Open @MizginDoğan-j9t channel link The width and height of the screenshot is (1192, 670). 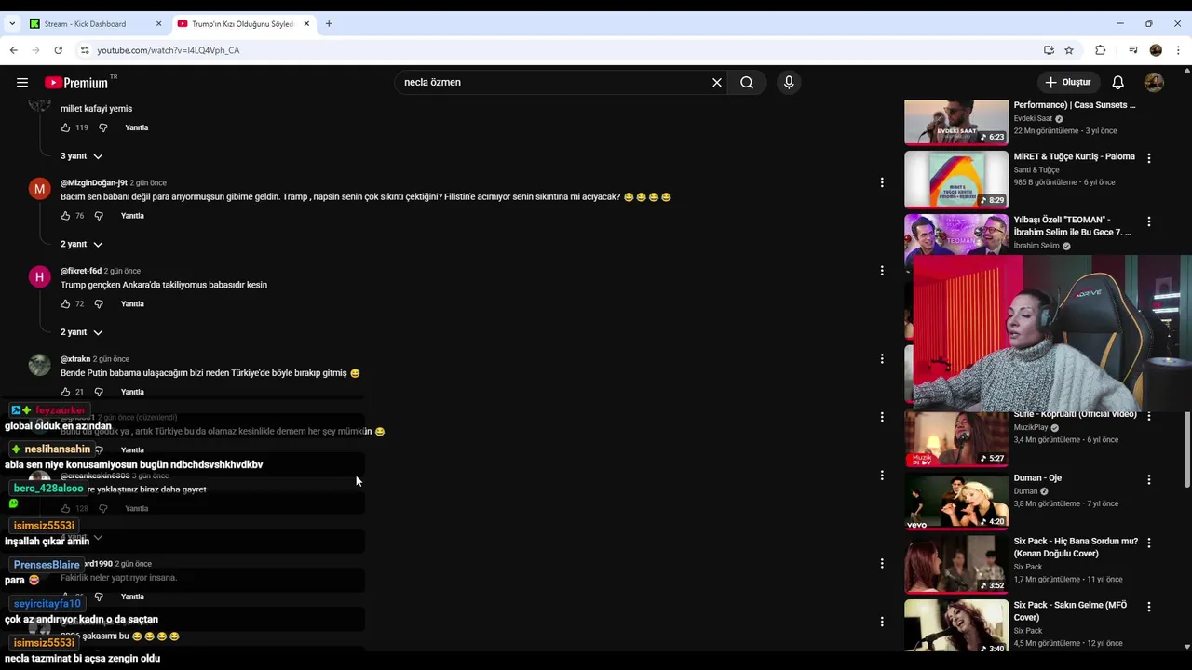tap(93, 183)
